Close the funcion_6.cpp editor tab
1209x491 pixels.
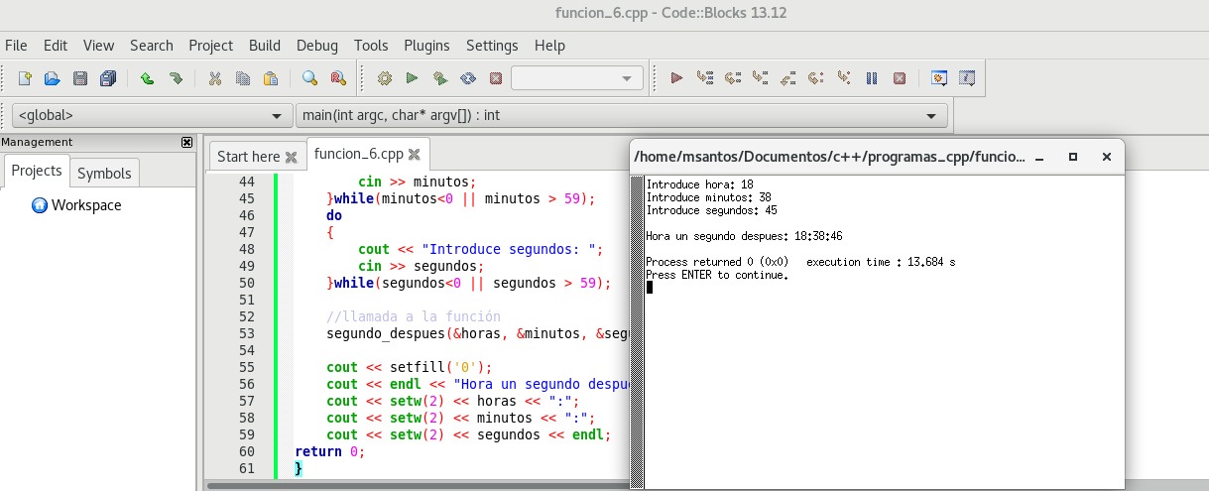point(415,155)
